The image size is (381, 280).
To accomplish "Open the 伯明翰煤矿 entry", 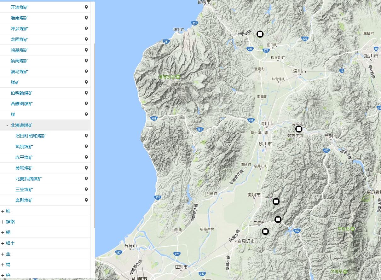I will click(x=21, y=93).
